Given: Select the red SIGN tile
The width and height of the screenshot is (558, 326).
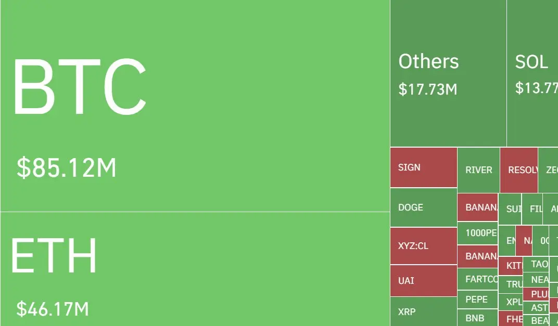Looking at the screenshot, I should (x=424, y=167).
